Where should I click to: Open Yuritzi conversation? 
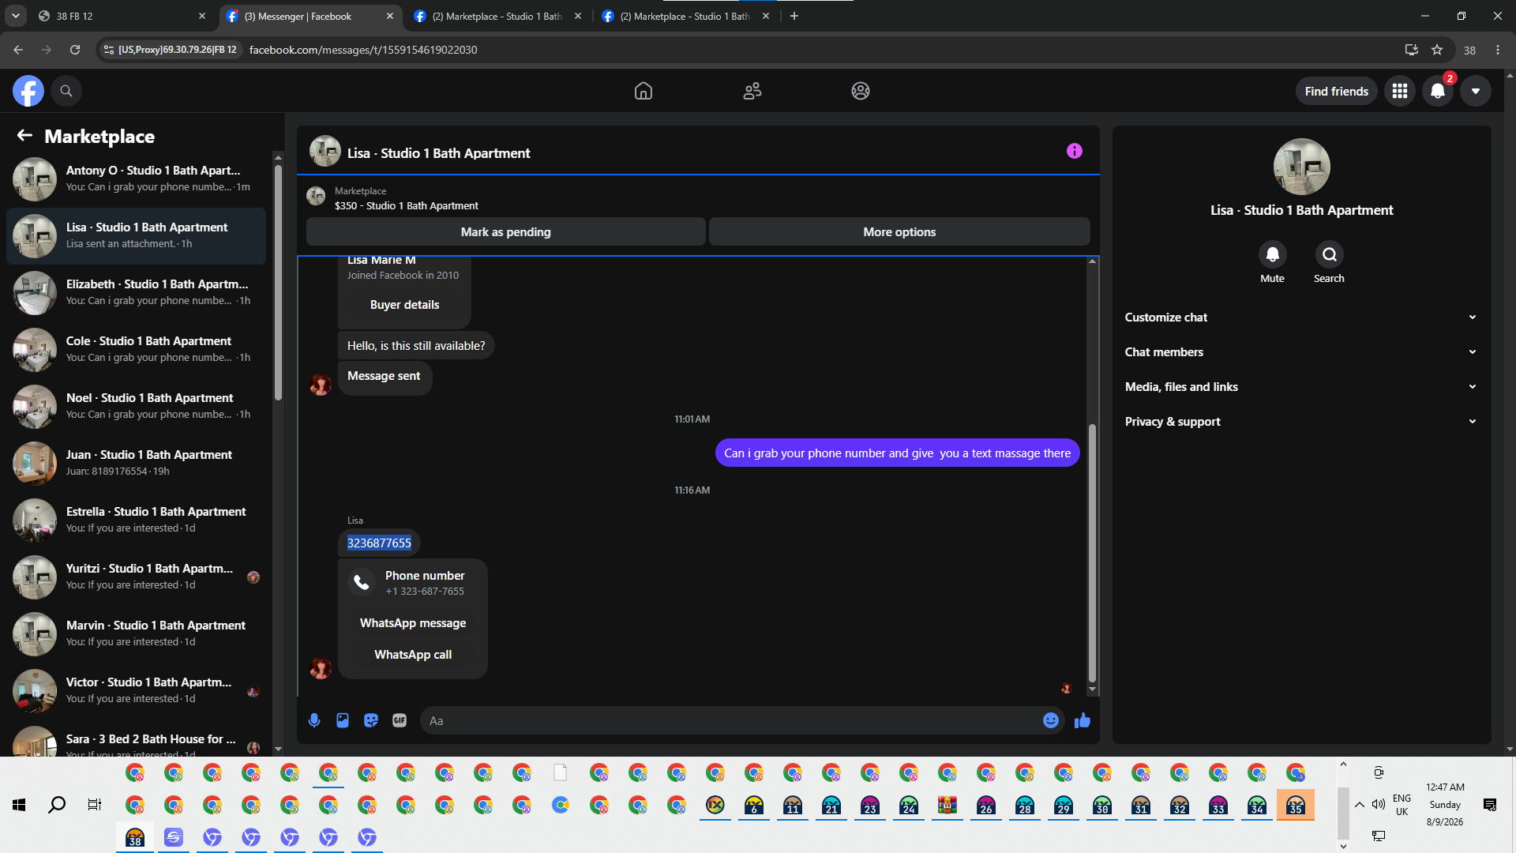pos(136,577)
